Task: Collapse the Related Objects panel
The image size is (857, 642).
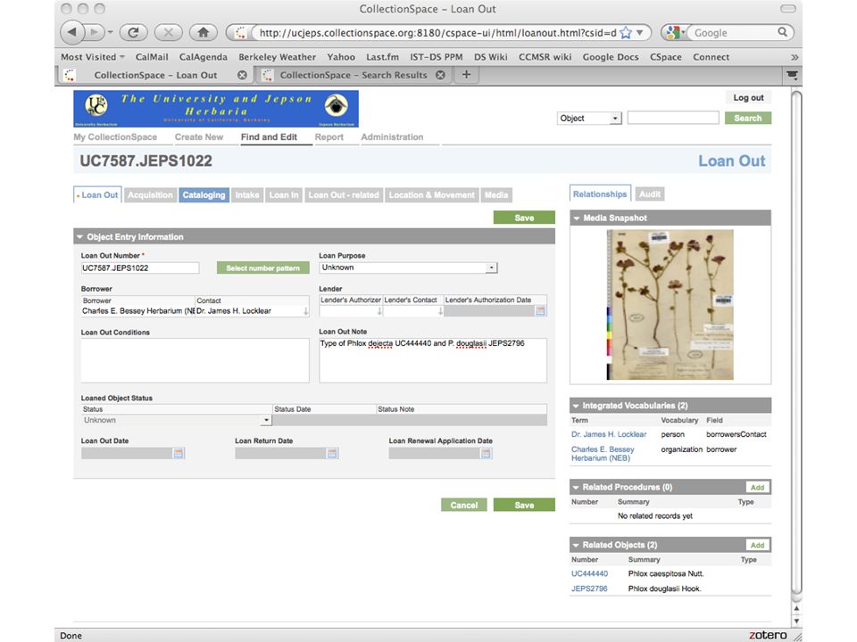Action: (x=576, y=545)
